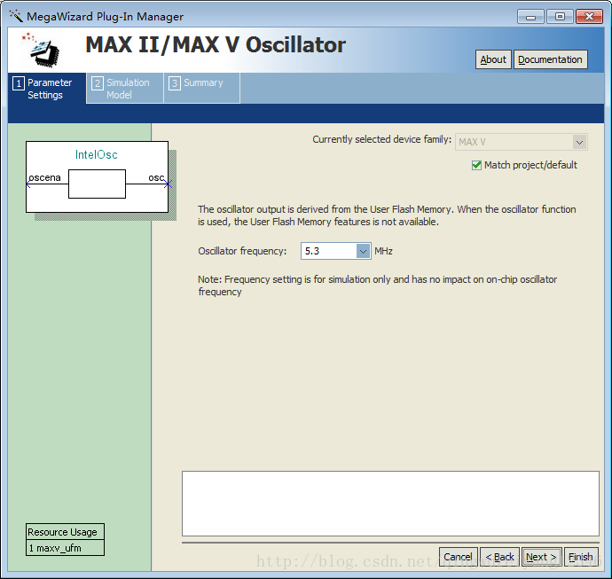Select the oscena input port label
The width and height of the screenshot is (612, 579).
(45, 178)
